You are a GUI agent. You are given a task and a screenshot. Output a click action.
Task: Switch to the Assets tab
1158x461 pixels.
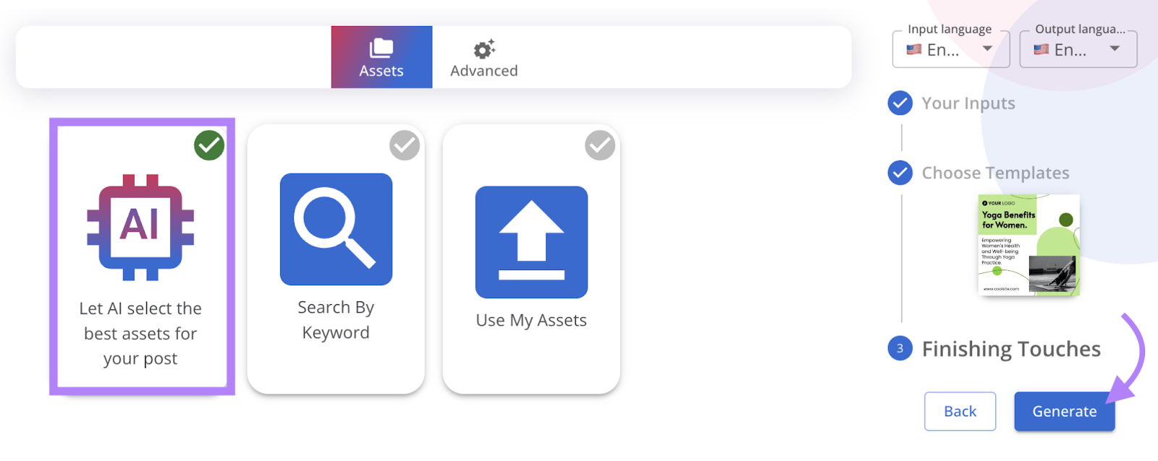tap(381, 57)
